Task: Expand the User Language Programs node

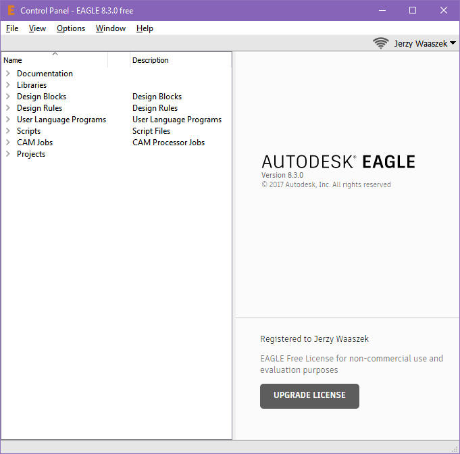Action: 8,120
